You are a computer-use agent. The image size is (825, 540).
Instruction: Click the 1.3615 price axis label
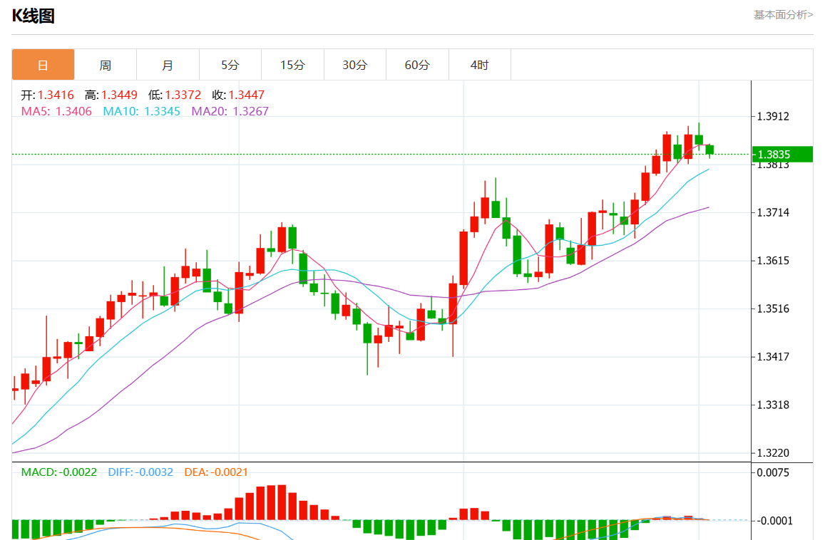click(773, 261)
